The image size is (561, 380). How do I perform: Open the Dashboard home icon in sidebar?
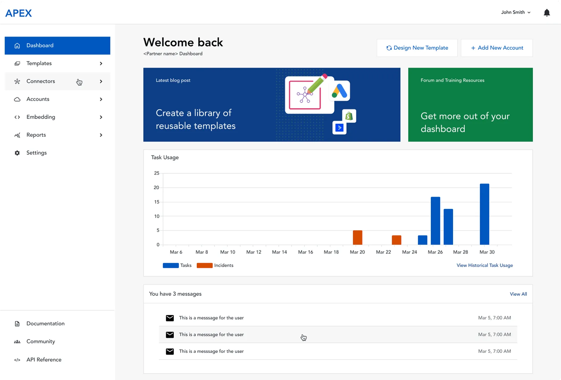pyautogui.click(x=17, y=45)
